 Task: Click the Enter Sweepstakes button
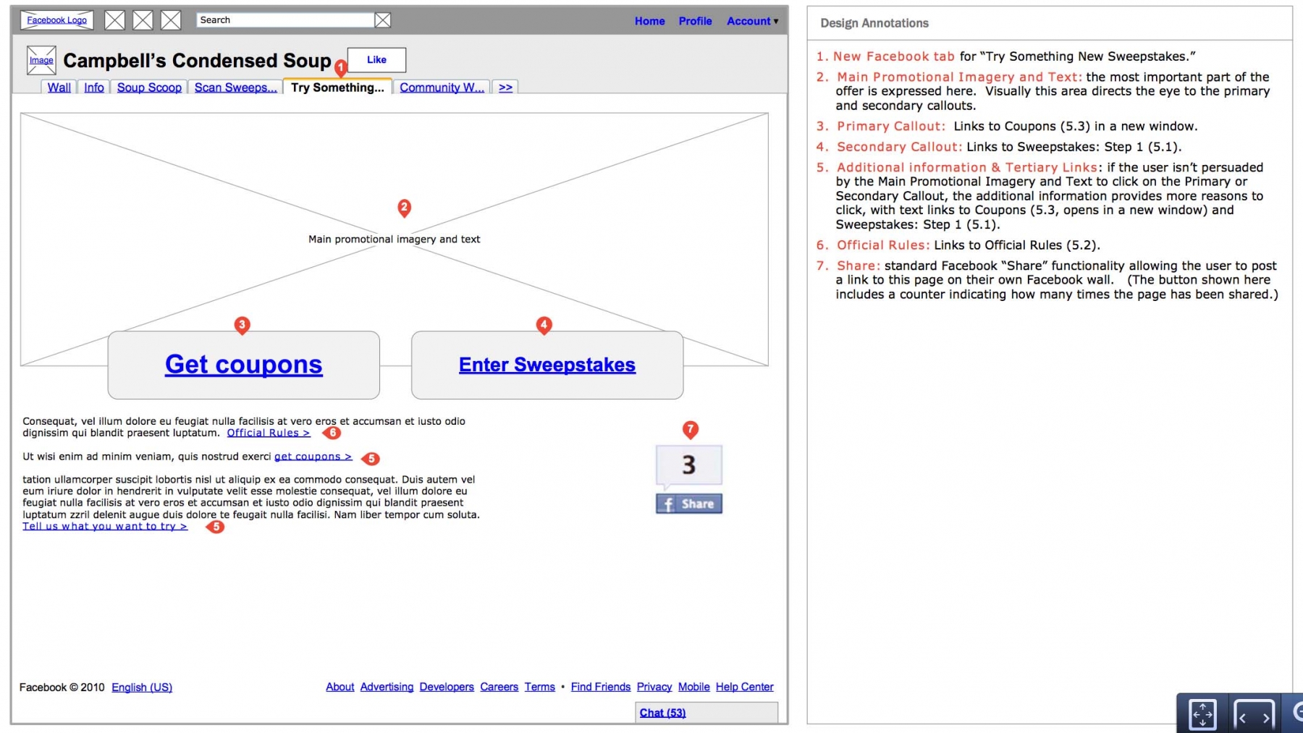[547, 365]
